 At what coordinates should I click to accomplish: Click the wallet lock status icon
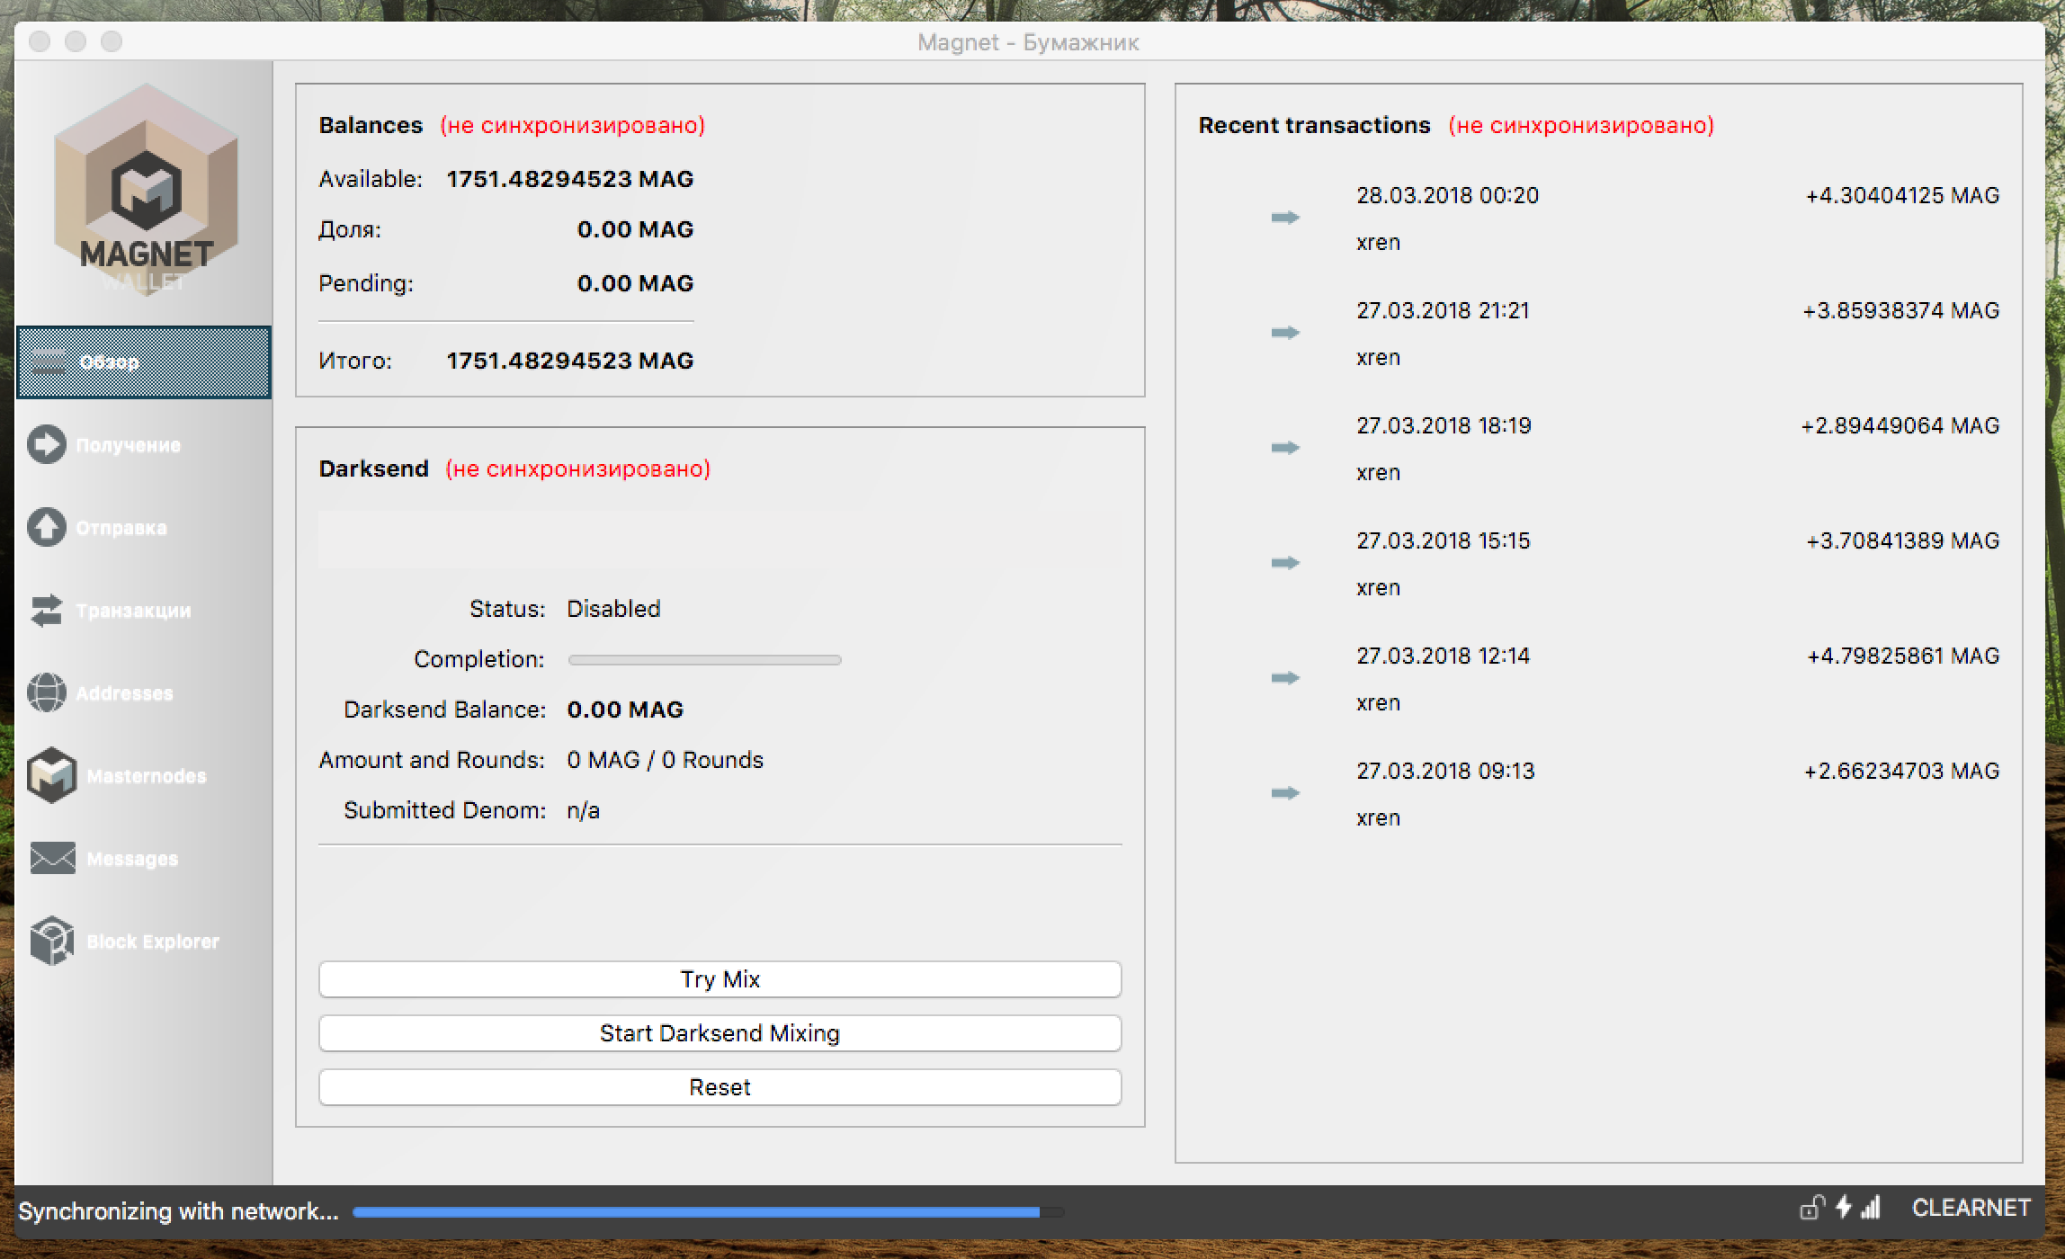[1811, 1208]
